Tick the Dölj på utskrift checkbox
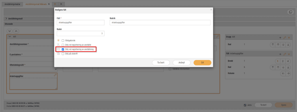This screenshot has width=297, height=112. pyautogui.click(x=63, y=53)
